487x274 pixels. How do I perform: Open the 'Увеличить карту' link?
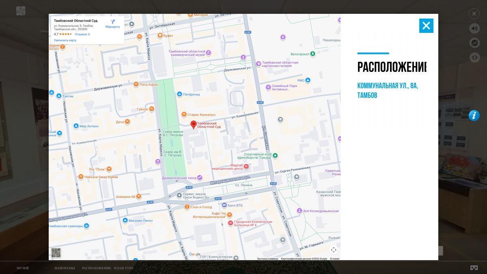click(65, 40)
